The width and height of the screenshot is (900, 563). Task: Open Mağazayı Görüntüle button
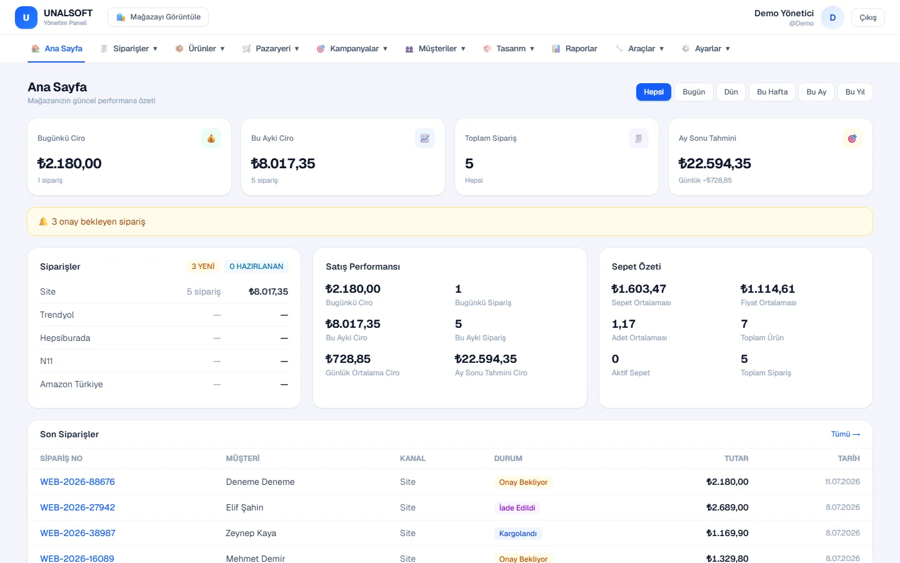(x=158, y=18)
